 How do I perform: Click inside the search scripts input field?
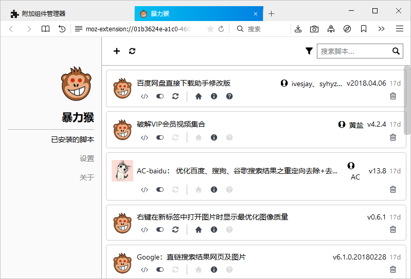(354, 51)
